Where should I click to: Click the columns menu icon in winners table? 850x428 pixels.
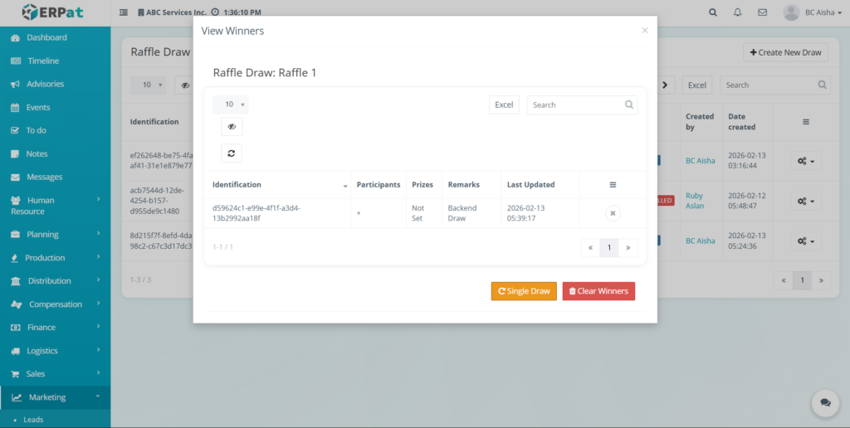[613, 185]
